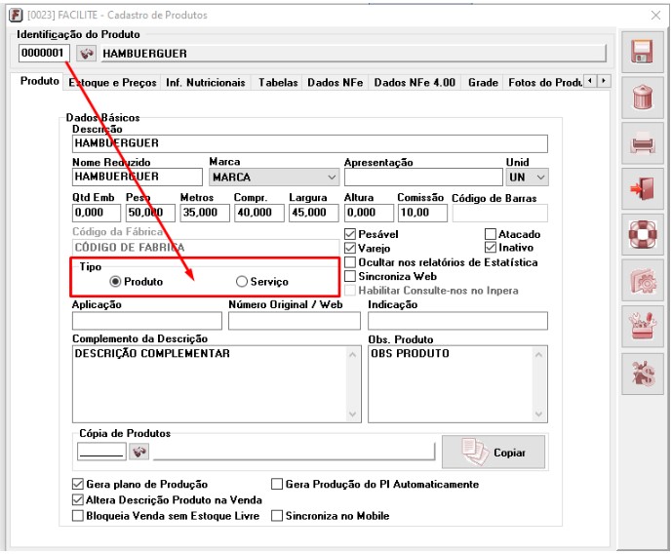Viewport: 672px width, 554px height.
Task: Click the product search icon next to code 0000001
Action: tap(86, 54)
